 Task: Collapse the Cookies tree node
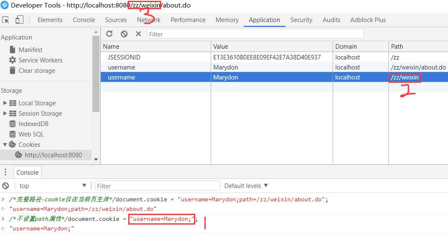(x=5, y=144)
